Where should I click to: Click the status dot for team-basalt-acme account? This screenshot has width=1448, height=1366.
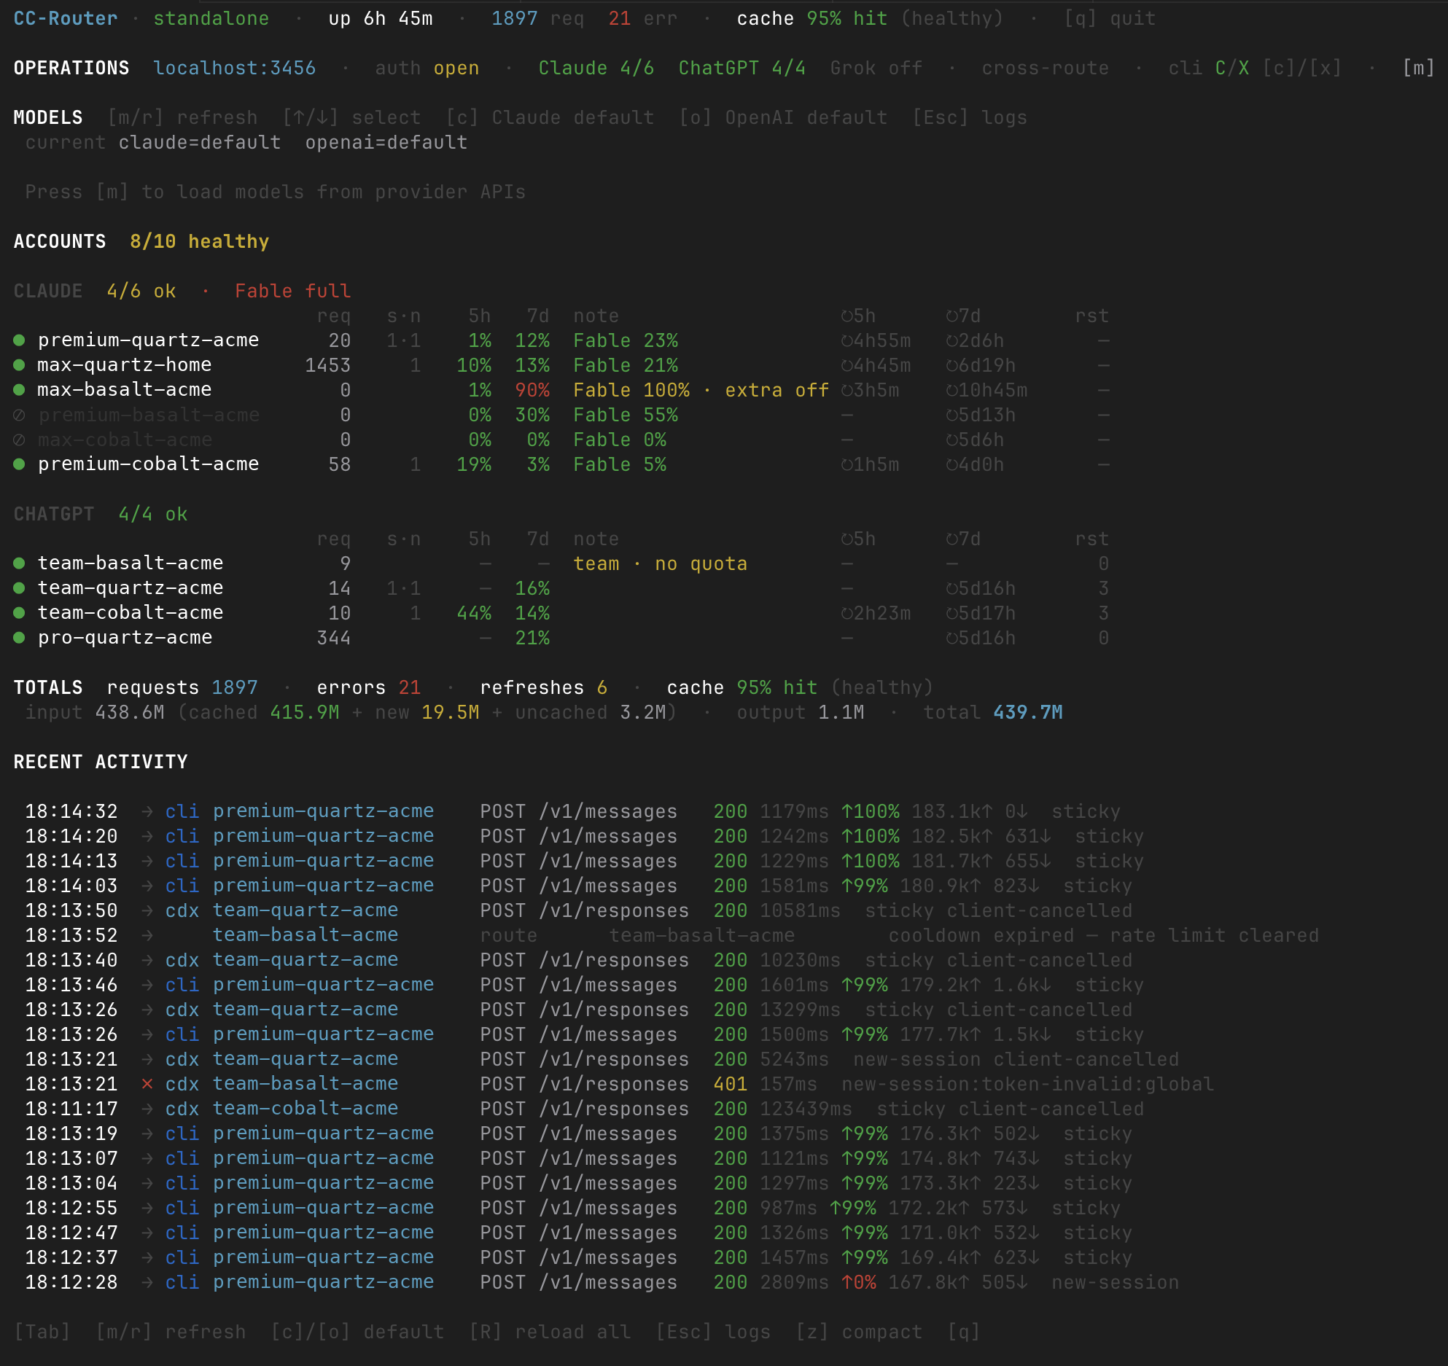click(x=20, y=563)
